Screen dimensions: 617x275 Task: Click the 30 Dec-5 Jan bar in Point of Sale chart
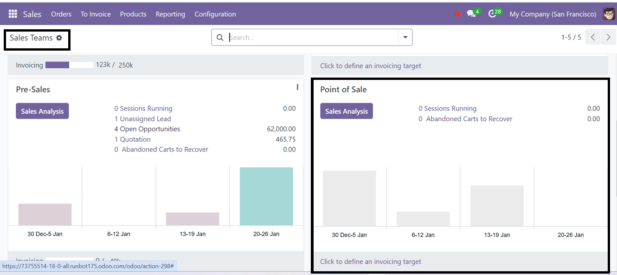pyautogui.click(x=349, y=199)
